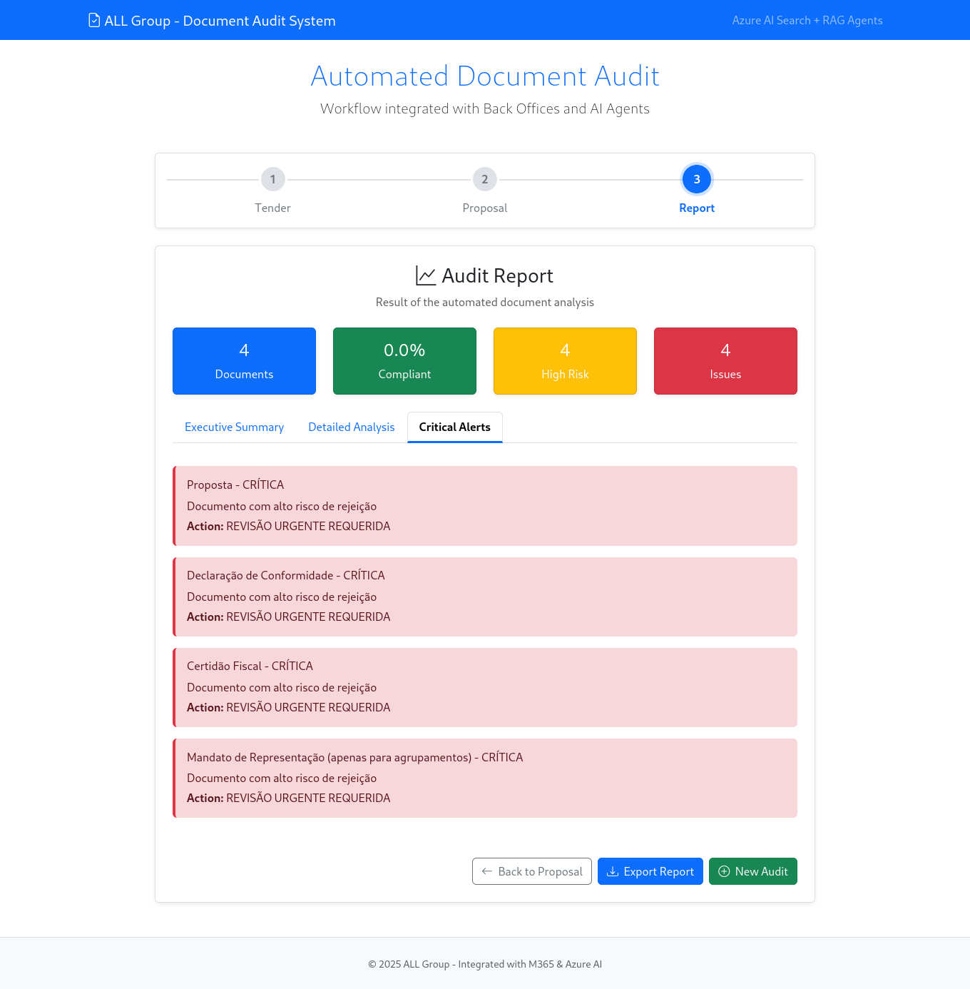Viewport: 970px width, 989px height.
Task: Click the yellow High Risk card
Action: (x=565, y=360)
